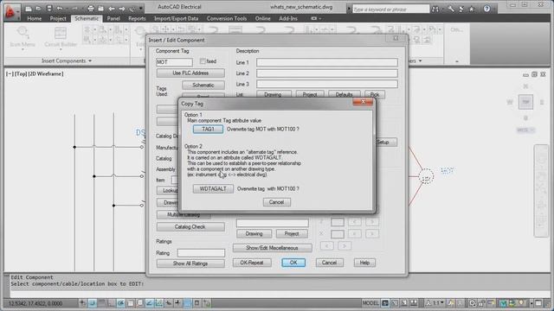Click the Plot printer icon in quick access toolbar
The height and width of the screenshot is (311, 554).
coord(91,9)
